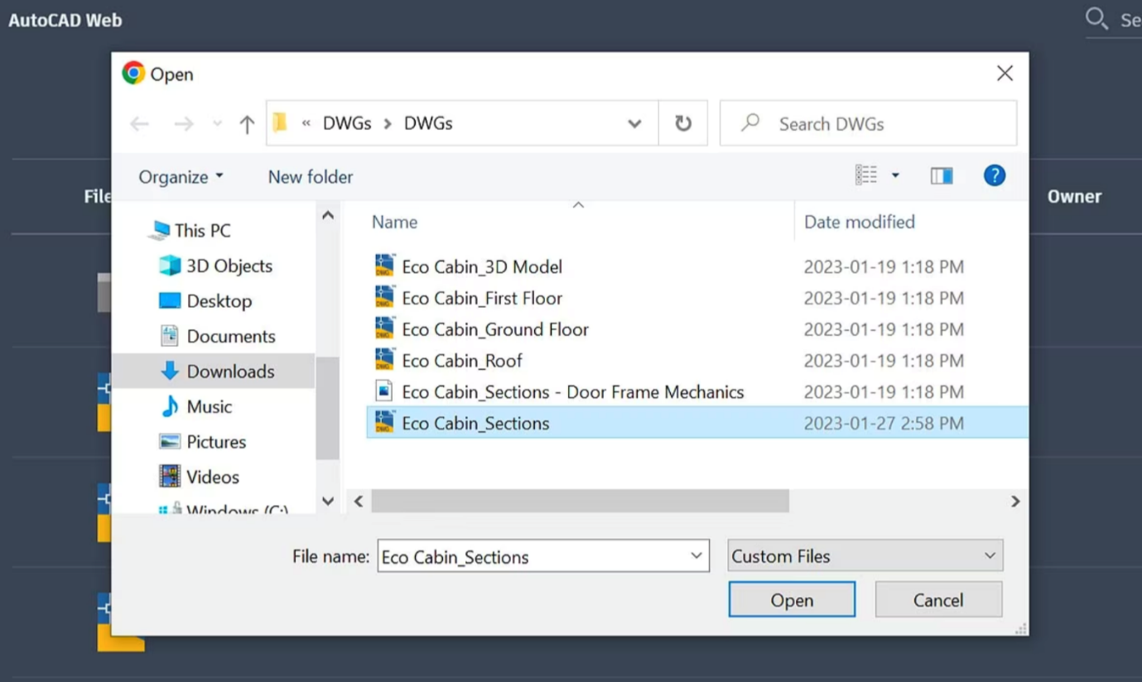
Task: Open the Organize menu
Action: tap(181, 176)
